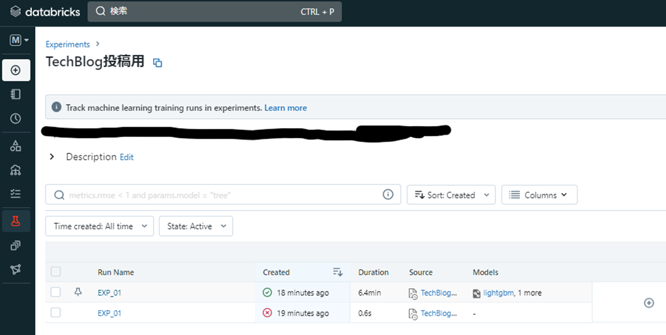Click the Experiments breadcrumb link

68,44
